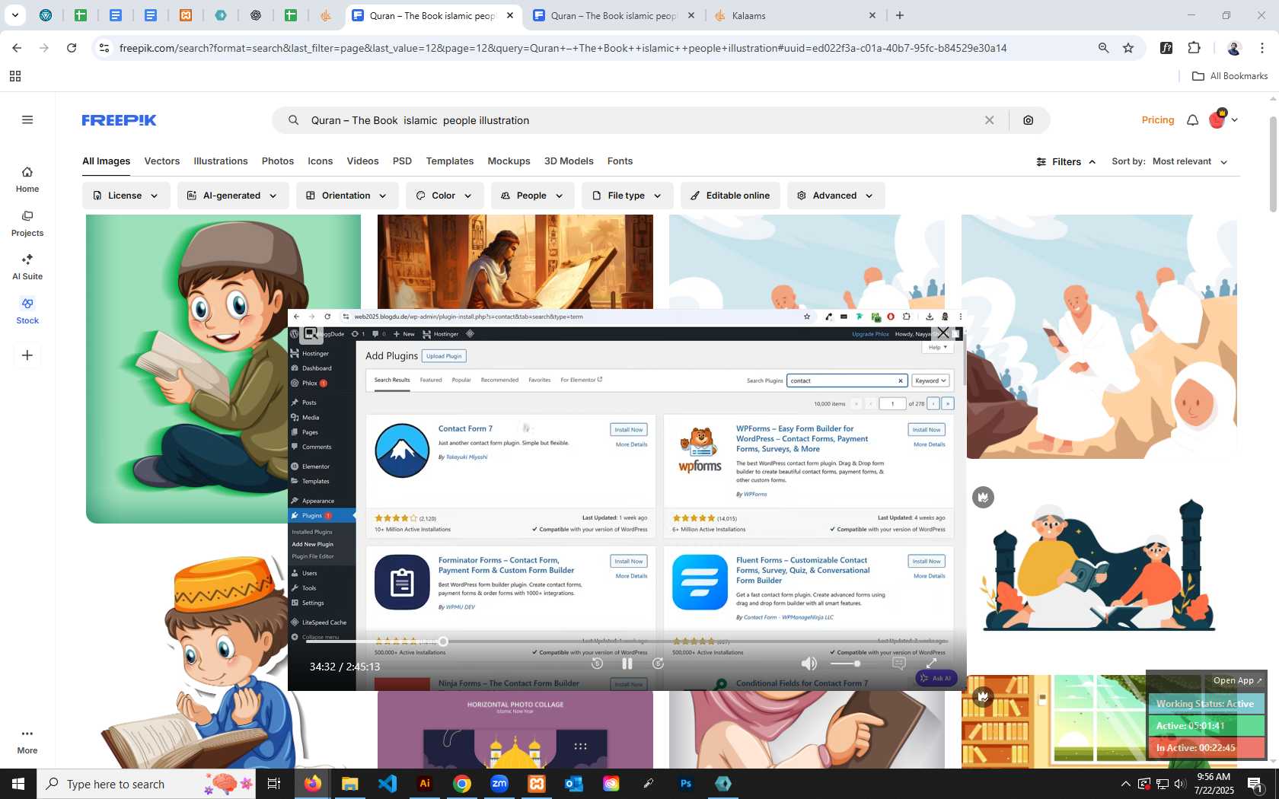Collapse the Filters panel toggle
The width and height of the screenshot is (1279, 799).
click(x=1066, y=161)
